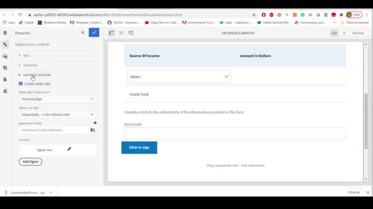The image size is (373, 209).
Task: Click Agreement Id Object Reference field
Action: click(54, 130)
